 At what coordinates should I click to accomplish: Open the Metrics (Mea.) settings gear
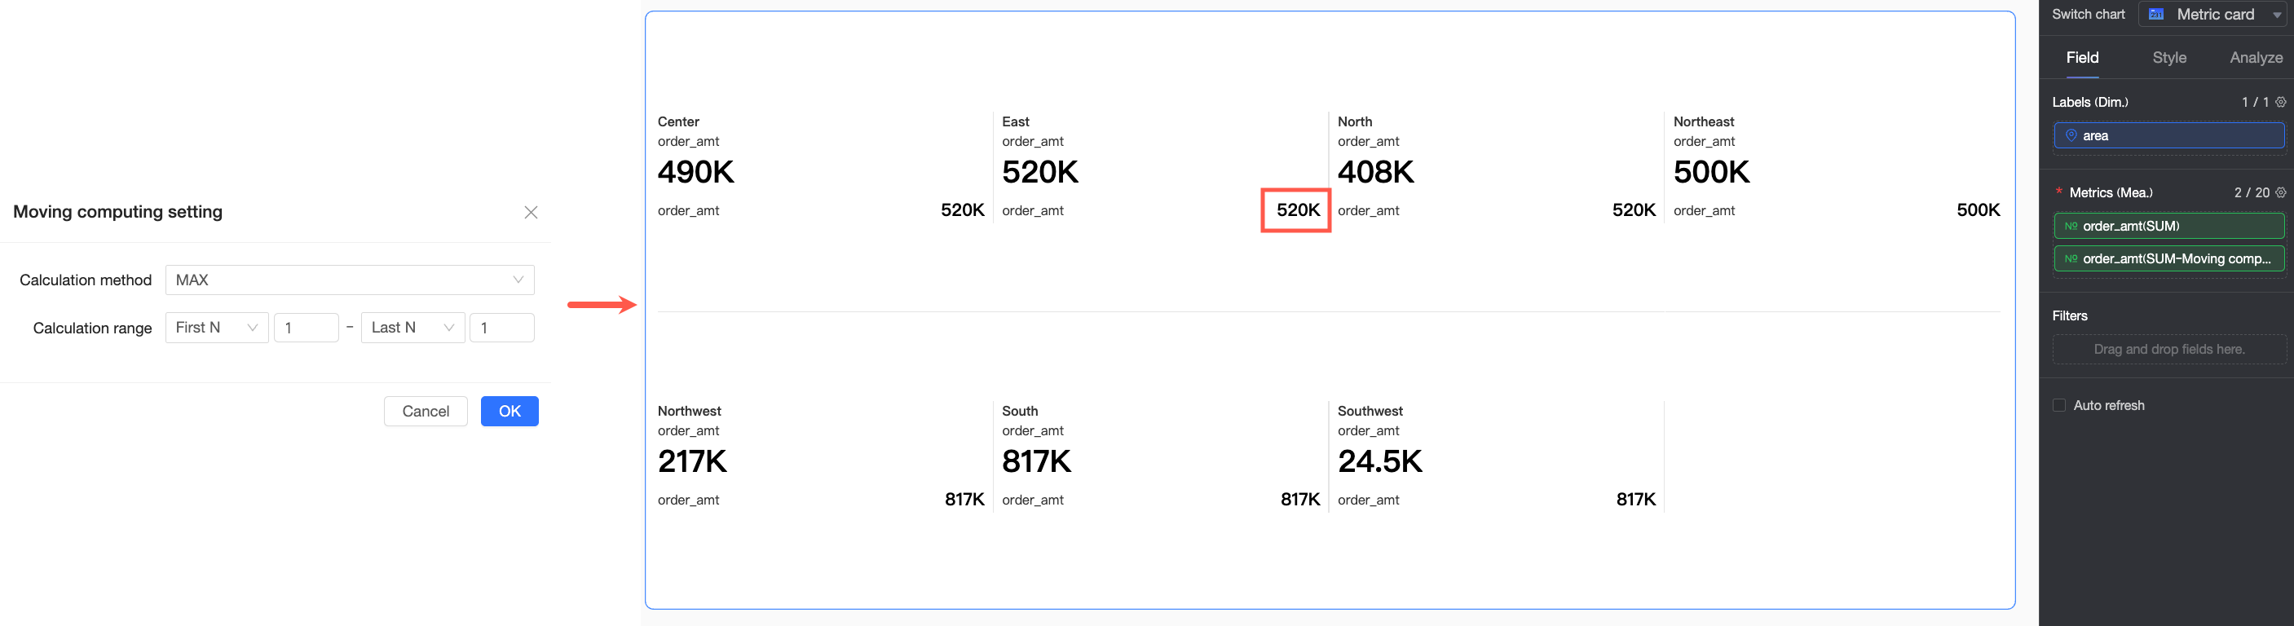[2281, 192]
